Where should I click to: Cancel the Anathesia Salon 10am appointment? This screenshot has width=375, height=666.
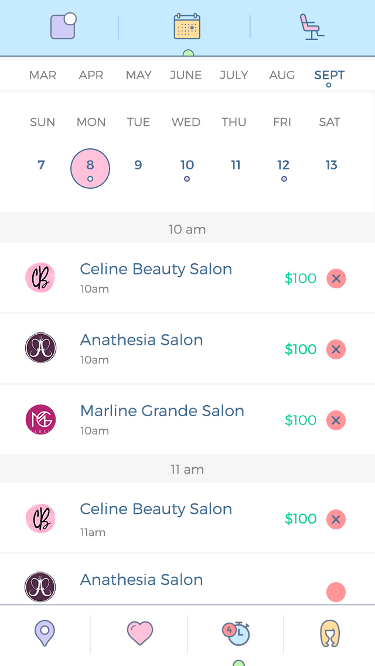tap(336, 349)
